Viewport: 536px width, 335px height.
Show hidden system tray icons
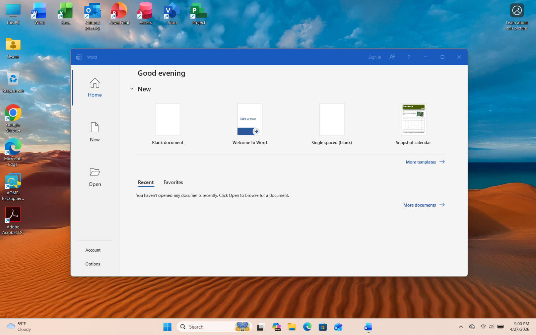coord(461,327)
